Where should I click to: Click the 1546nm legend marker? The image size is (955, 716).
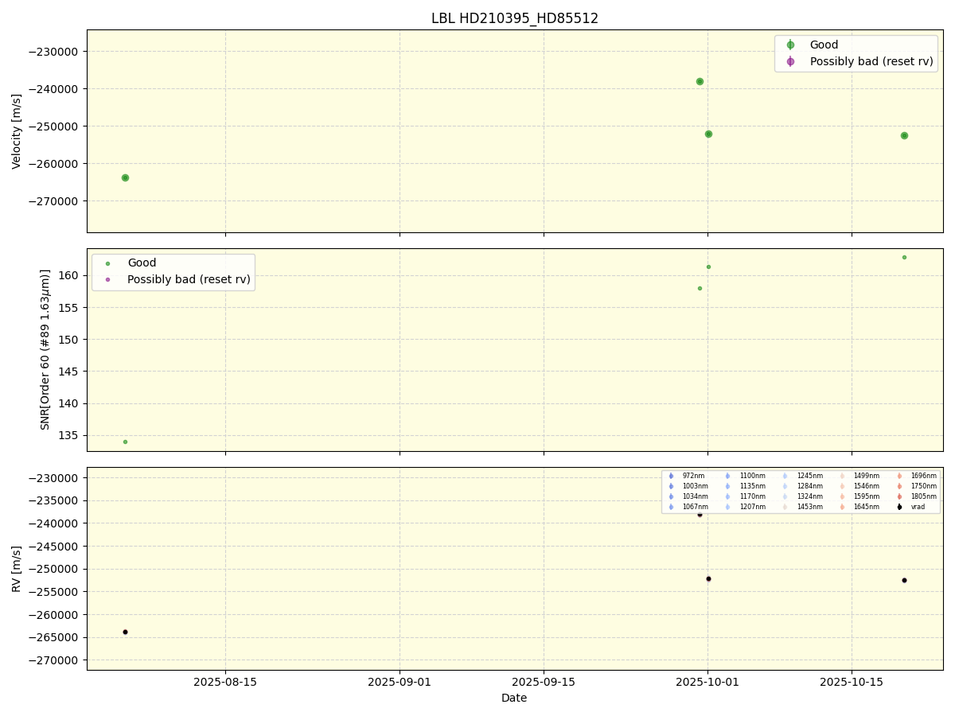[842, 486]
